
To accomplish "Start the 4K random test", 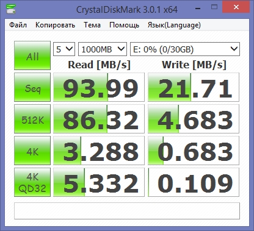I will pyautogui.click(x=32, y=151).
